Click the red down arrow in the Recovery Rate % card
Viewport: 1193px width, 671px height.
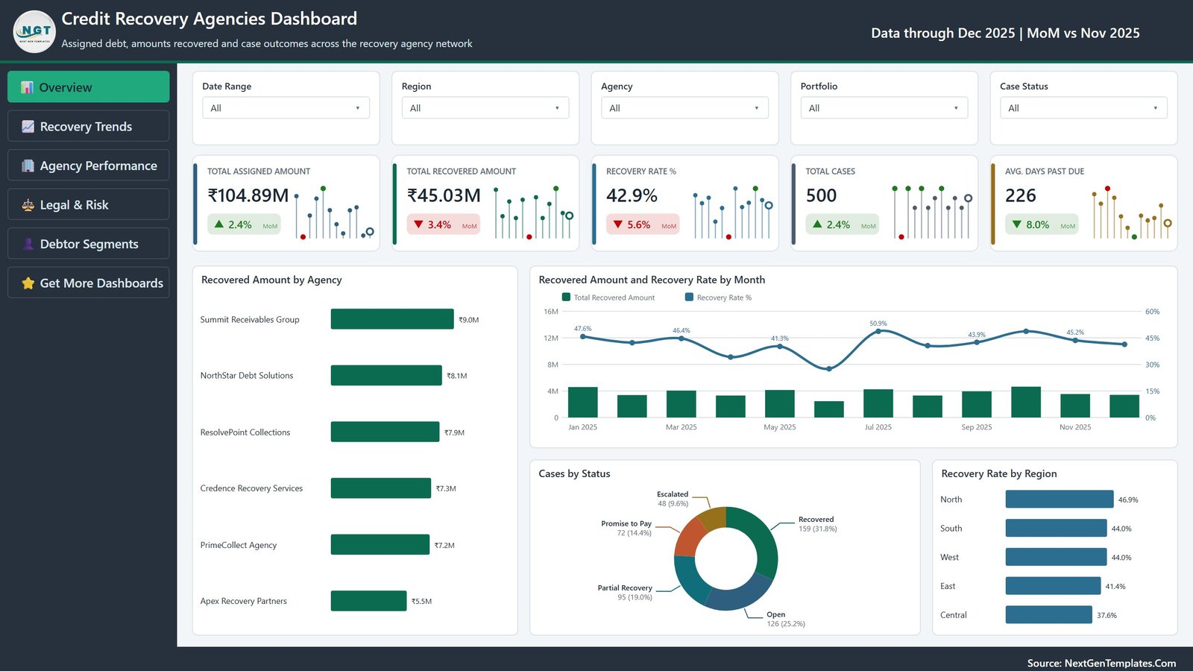point(618,224)
